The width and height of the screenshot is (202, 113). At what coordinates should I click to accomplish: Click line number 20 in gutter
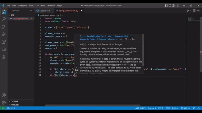pyautogui.click(x=40, y=75)
